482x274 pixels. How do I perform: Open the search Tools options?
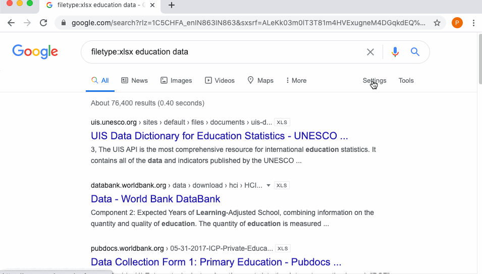pos(406,81)
